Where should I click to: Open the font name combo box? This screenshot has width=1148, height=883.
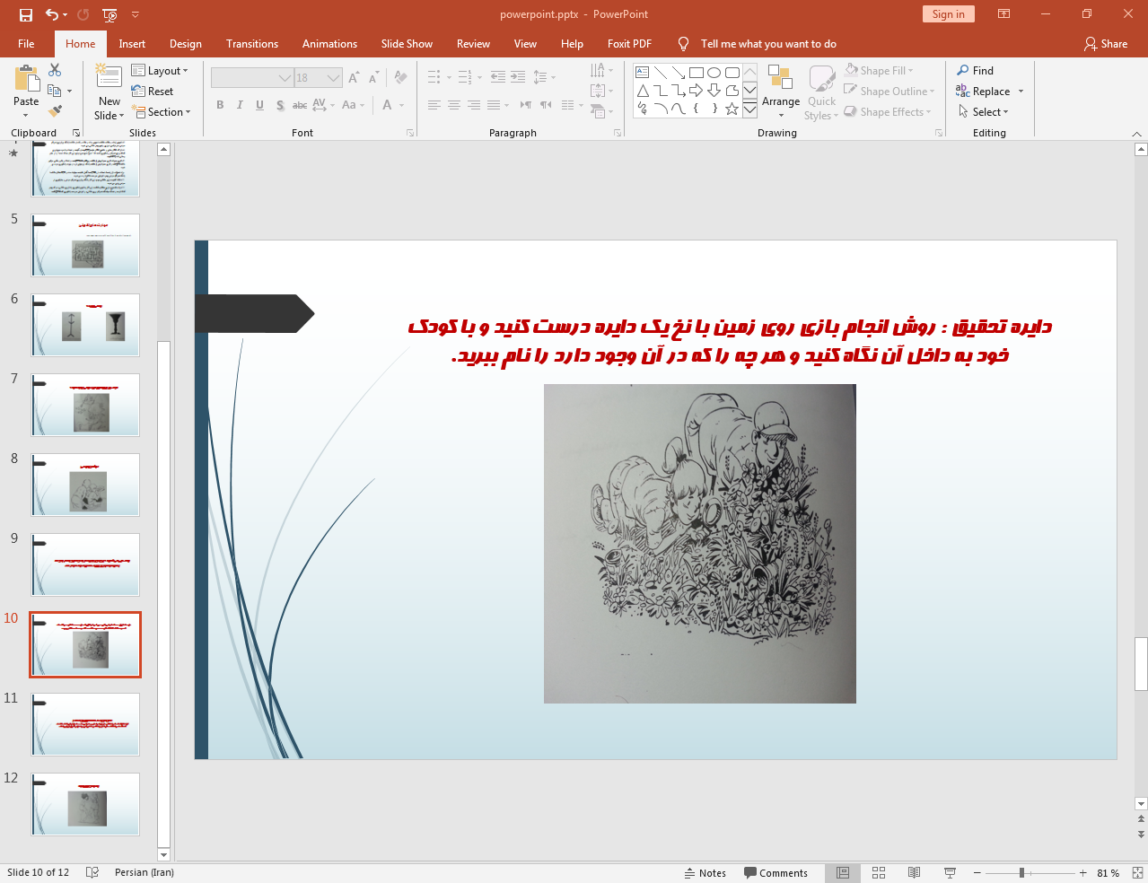pos(252,78)
